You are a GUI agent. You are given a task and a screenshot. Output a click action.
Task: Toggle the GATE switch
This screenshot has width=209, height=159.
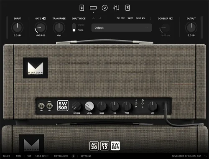[x=44, y=18]
